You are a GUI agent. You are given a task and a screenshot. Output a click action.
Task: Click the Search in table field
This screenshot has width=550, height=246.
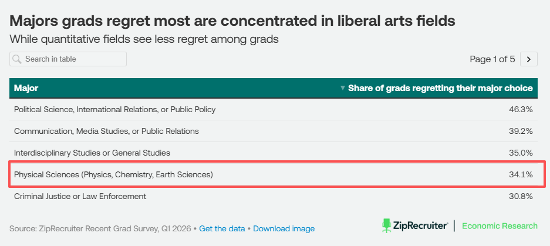click(68, 59)
